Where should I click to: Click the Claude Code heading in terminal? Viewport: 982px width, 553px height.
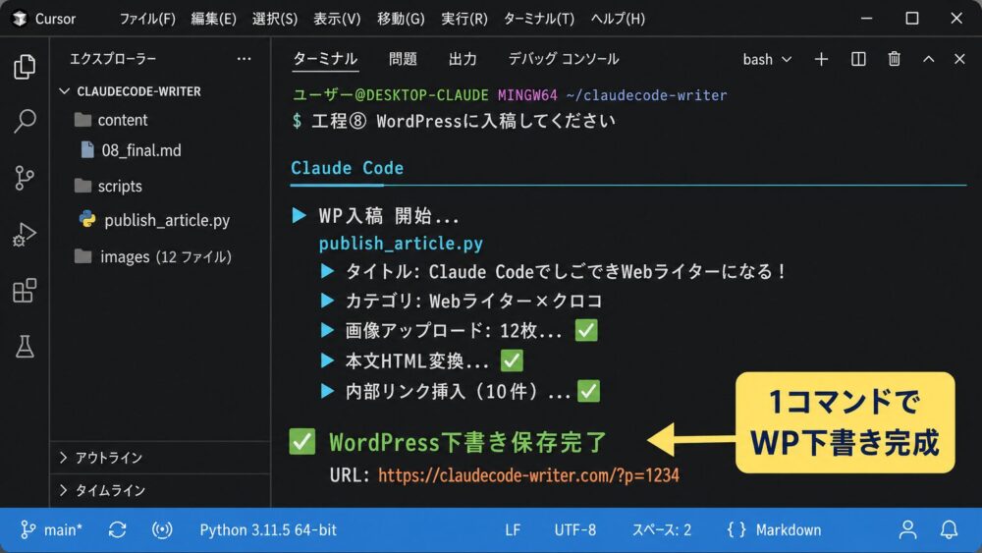point(347,168)
